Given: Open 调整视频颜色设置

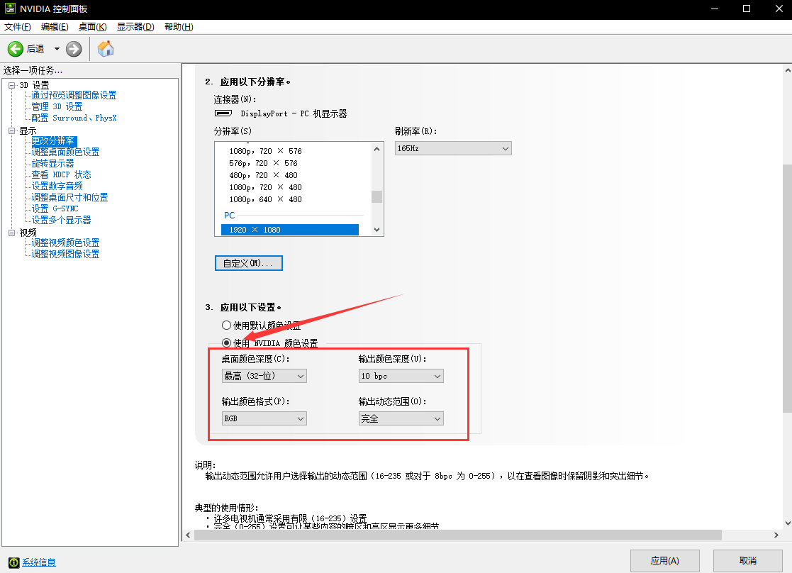Looking at the screenshot, I should [x=65, y=243].
